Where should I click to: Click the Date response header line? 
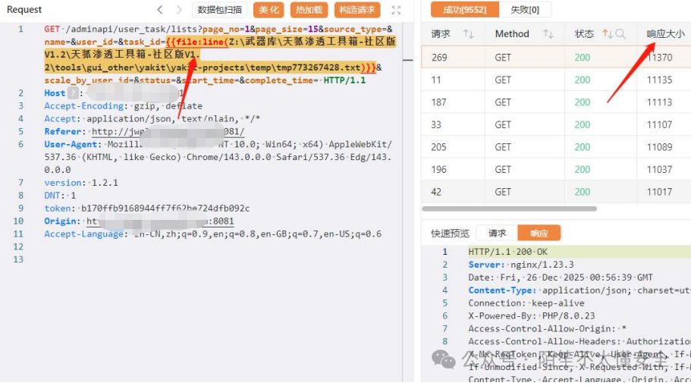pyautogui.click(x=561, y=277)
